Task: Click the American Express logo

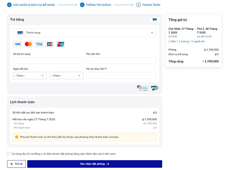Action: click(39, 44)
